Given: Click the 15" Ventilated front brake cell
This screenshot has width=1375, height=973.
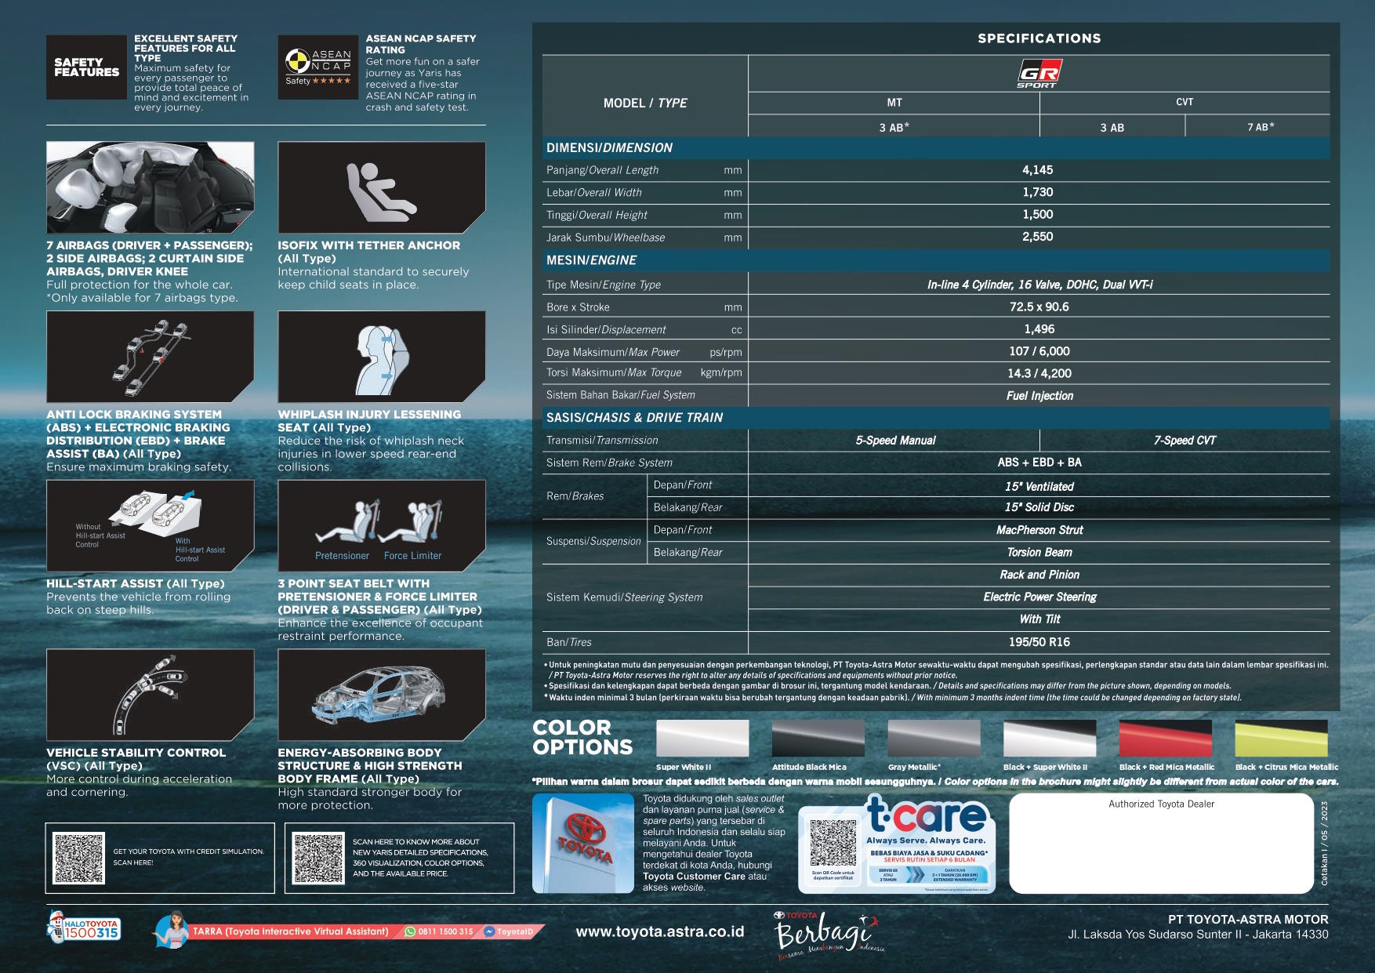Looking at the screenshot, I should pyautogui.click(x=1039, y=487).
